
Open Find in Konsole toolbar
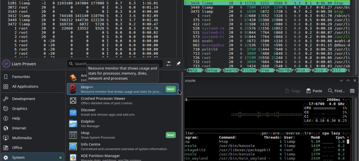(x=336, y=91)
